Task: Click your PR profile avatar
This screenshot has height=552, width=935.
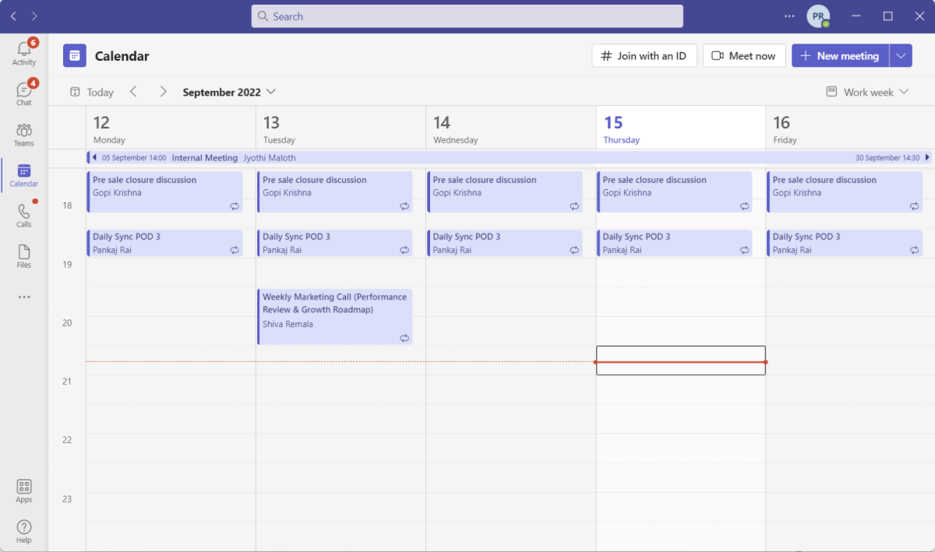Action: tap(817, 16)
